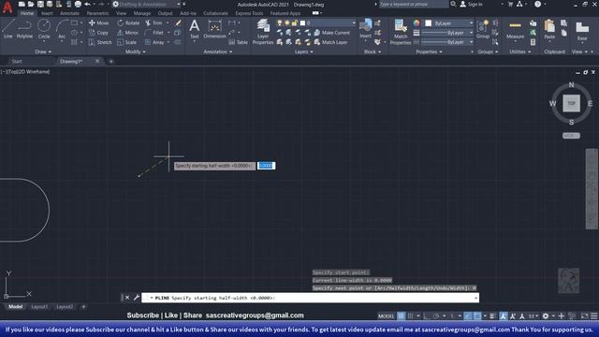
Task: Click the Rotate tool
Action: pyautogui.click(x=128, y=22)
